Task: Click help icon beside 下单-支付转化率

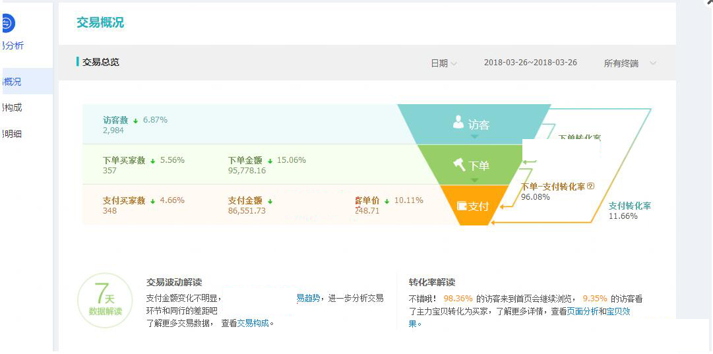Action: click(591, 187)
